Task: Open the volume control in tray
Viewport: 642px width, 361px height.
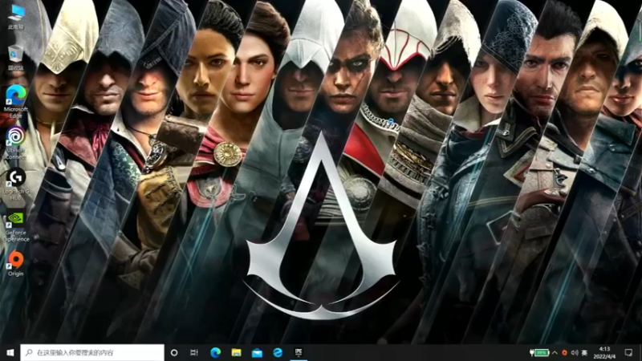Action: click(575, 352)
